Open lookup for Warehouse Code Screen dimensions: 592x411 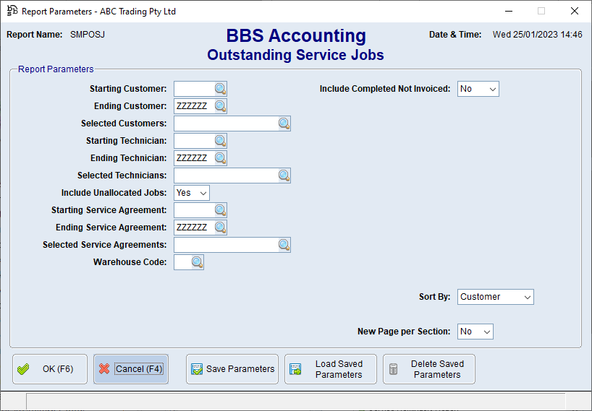pyautogui.click(x=198, y=262)
